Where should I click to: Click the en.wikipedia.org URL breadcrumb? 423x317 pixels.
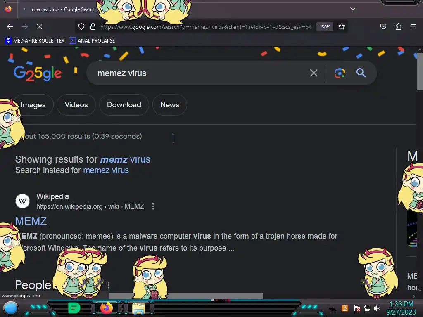point(90,206)
